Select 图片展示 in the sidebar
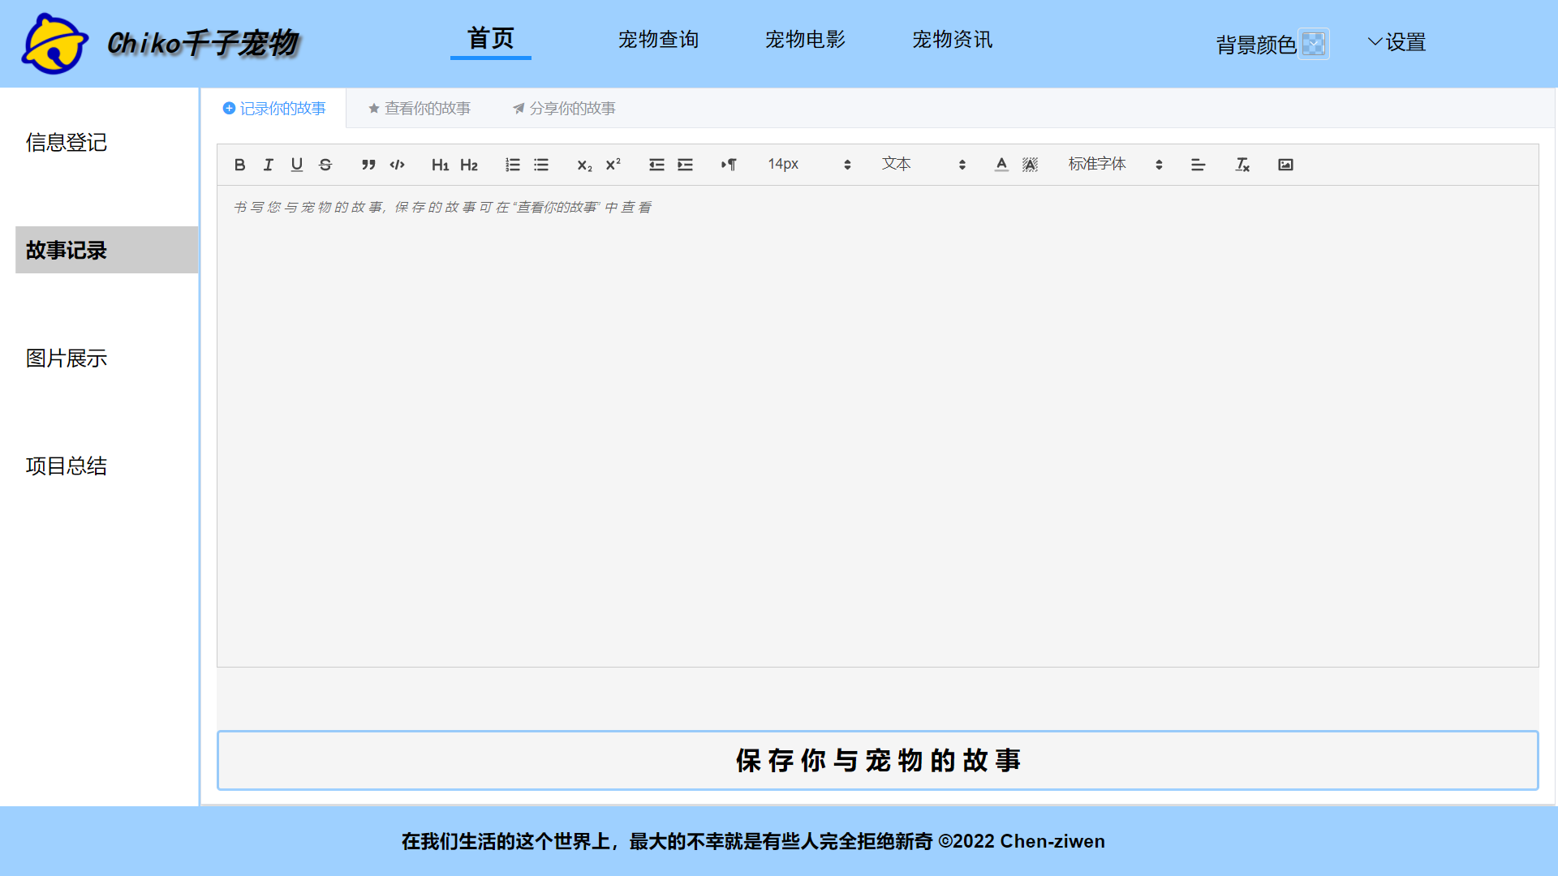1558x876 pixels. 66,358
